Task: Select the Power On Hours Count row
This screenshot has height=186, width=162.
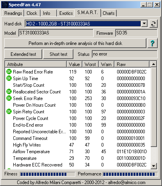Action: click(x=78, y=105)
